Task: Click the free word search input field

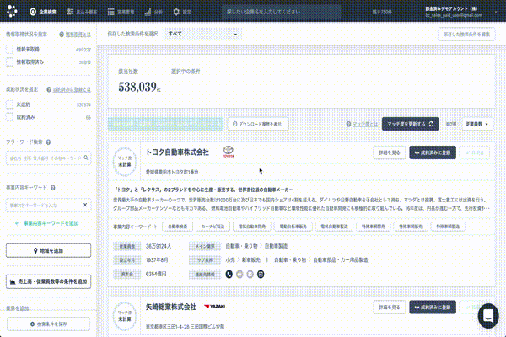Action: pyautogui.click(x=48, y=158)
